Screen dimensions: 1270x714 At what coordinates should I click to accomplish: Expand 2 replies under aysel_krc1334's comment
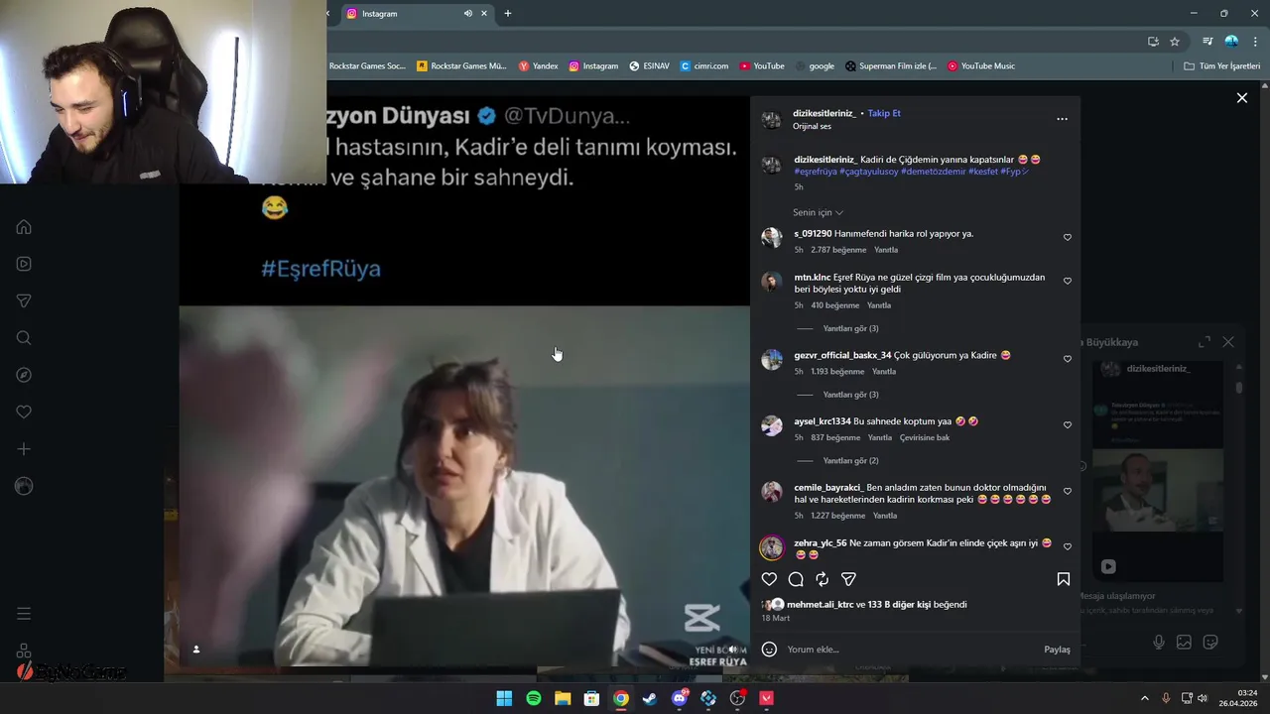[850, 461]
